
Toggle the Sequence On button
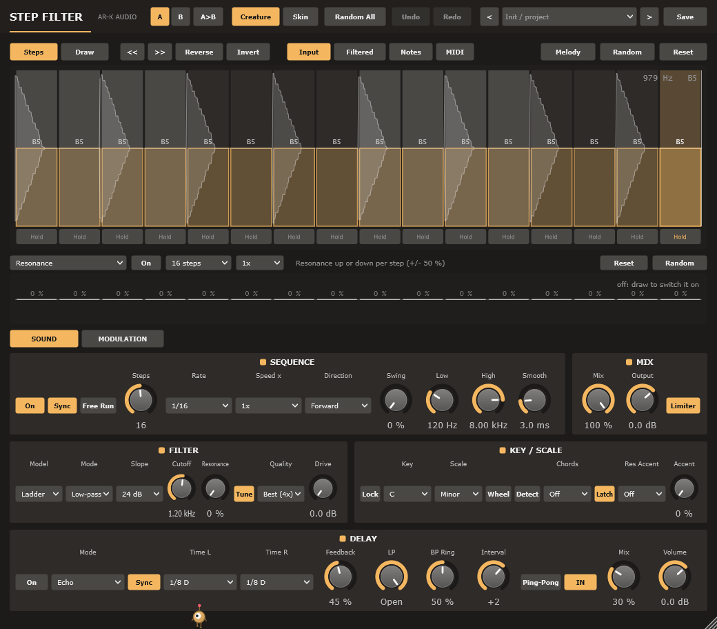[30, 406]
